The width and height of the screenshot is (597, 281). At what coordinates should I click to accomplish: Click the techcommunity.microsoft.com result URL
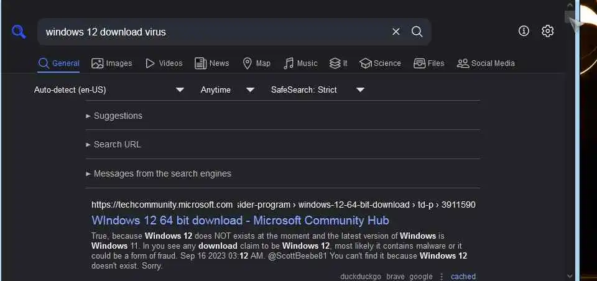[284, 205]
